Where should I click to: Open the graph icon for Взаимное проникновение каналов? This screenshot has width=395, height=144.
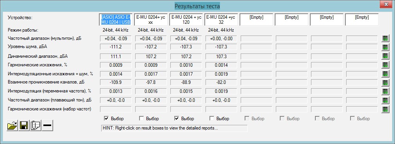click(384, 83)
